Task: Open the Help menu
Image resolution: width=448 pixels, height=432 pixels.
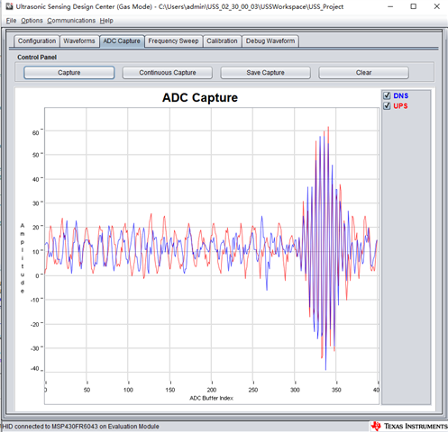Action: (x=106, y=21)
